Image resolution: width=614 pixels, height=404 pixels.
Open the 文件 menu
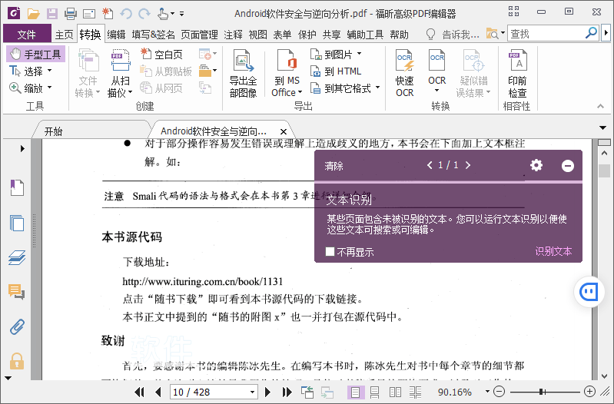click(27, 35)
